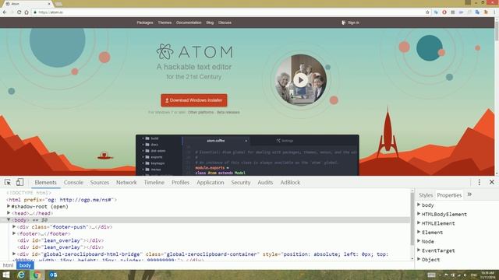
Task: Play the Atom intro video
Action: tap(300, 80)
